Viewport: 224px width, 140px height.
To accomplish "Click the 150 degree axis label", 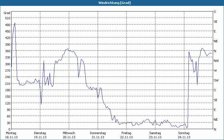I will pyautogui.click(x=8, y=97).
